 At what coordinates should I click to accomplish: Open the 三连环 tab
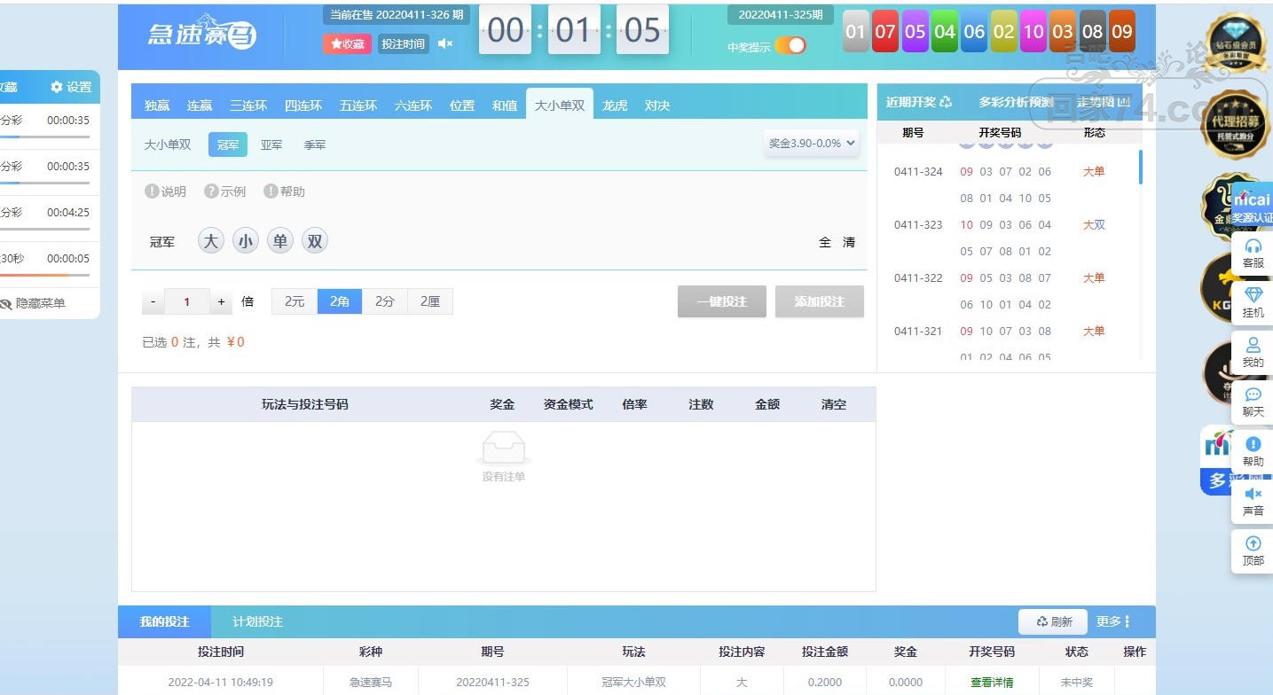point(248,105)
